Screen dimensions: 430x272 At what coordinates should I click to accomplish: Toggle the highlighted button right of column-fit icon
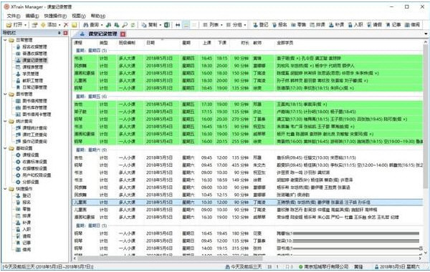[186, 25]
